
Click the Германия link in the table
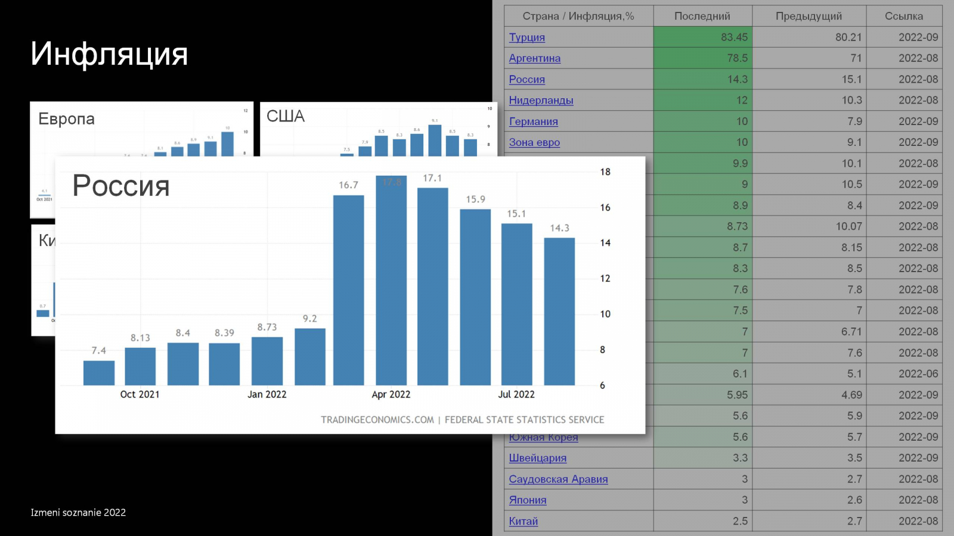(x=533, y=121)
